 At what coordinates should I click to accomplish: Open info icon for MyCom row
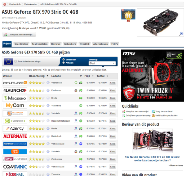48,106
